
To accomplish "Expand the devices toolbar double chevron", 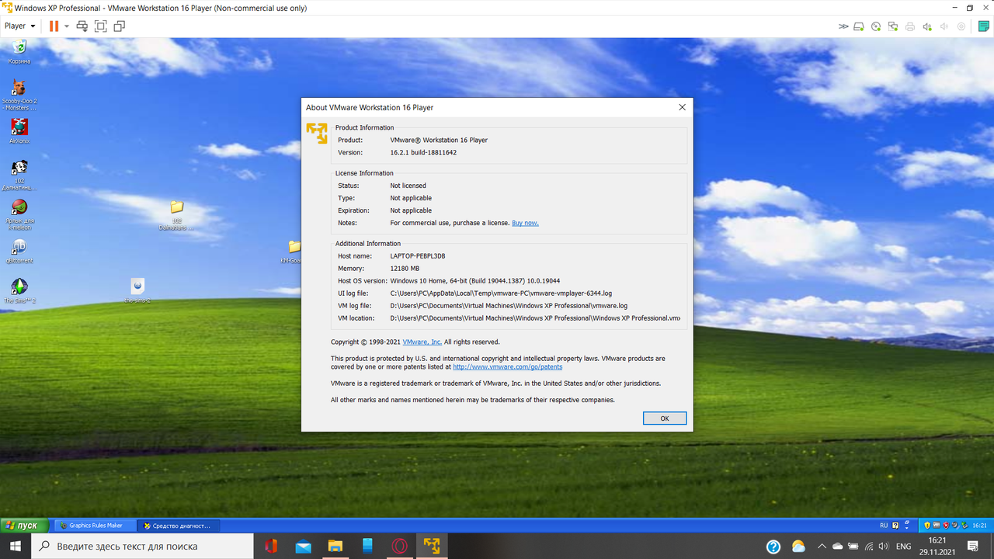I will 843,26.
